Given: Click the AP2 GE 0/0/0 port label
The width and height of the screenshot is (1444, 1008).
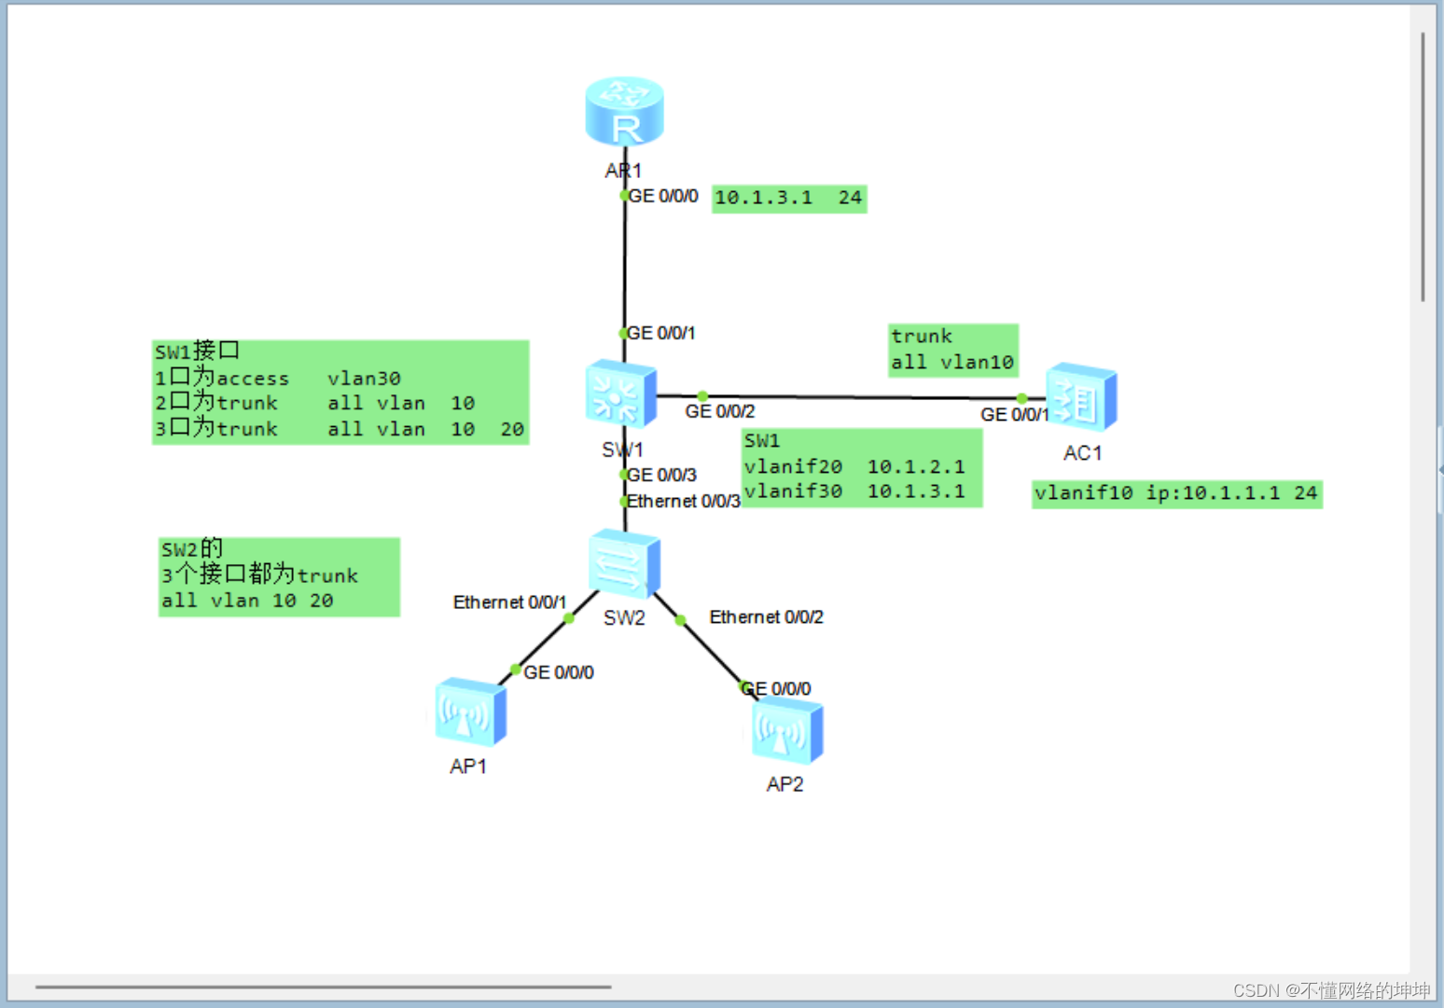Looking at the screenshot, I should (776, 688).
